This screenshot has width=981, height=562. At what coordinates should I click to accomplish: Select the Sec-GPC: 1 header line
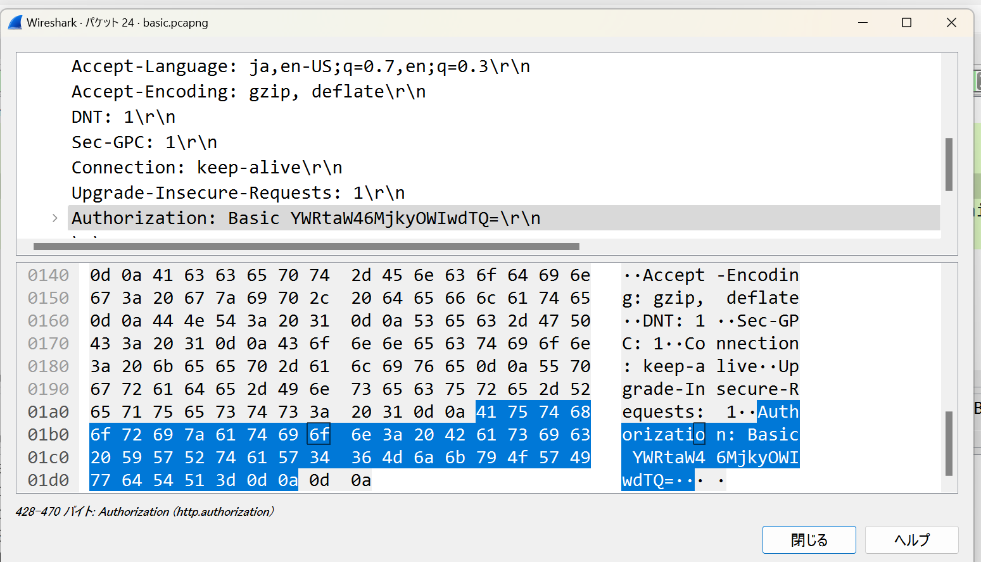click(x=144, y=142)
